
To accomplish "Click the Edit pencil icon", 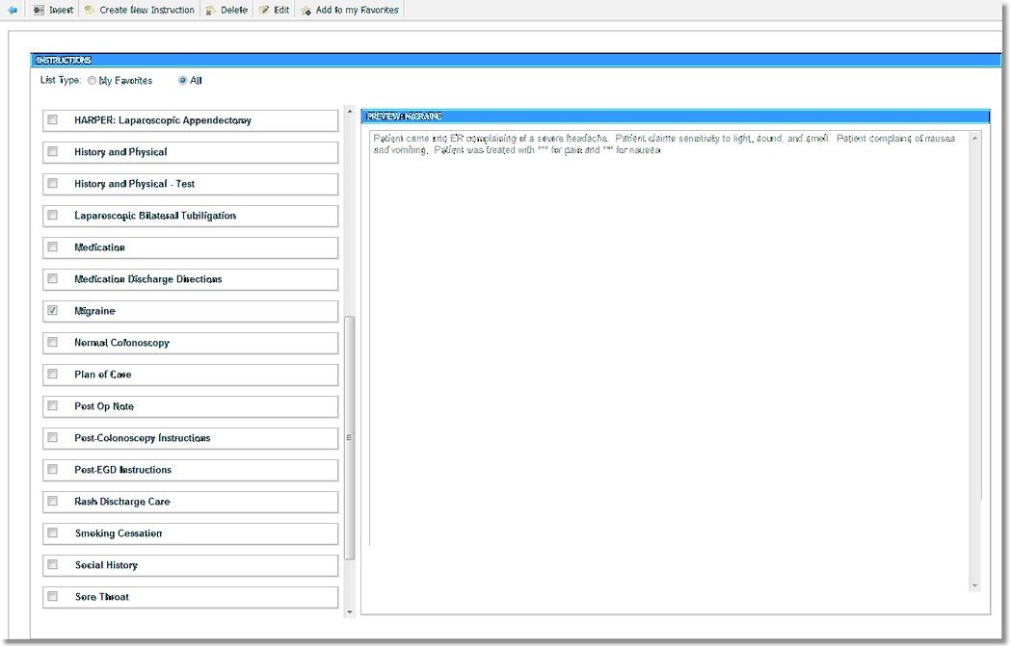I will pos(264,11).
